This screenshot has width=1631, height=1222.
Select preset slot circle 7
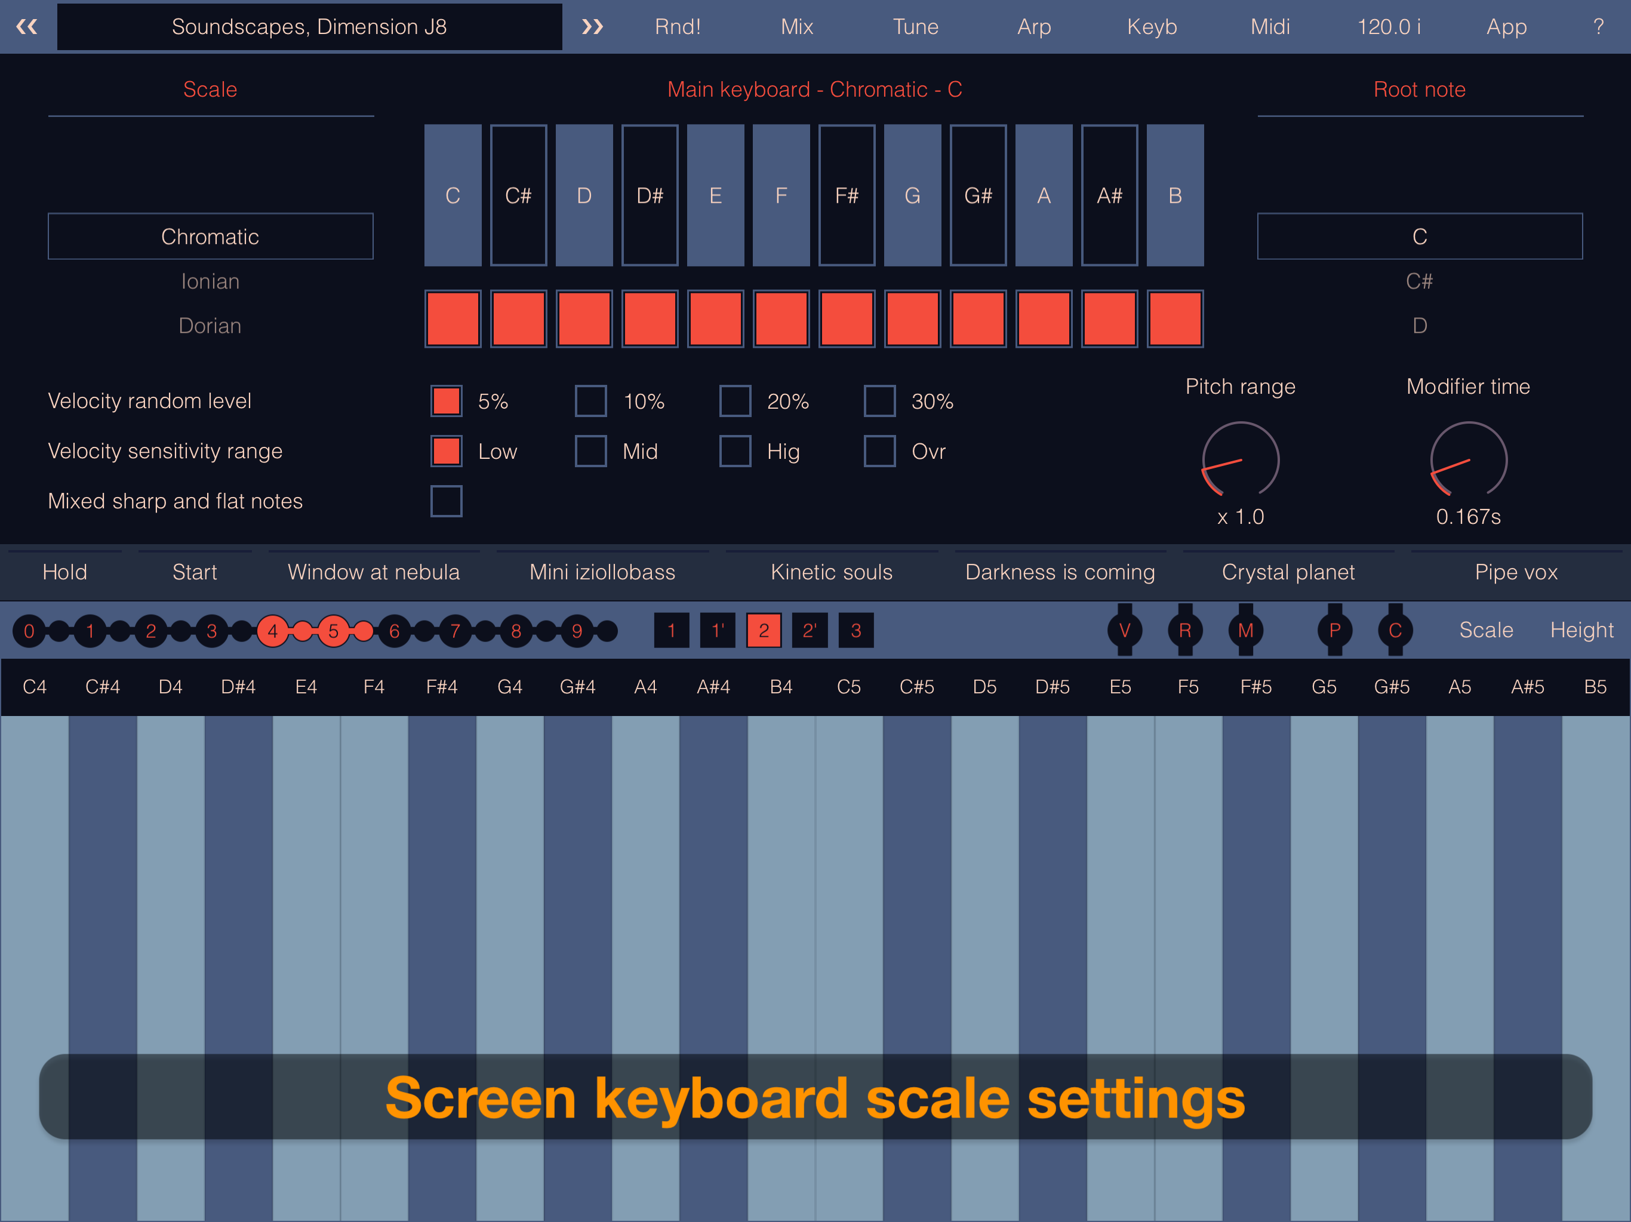click(455, 631)
